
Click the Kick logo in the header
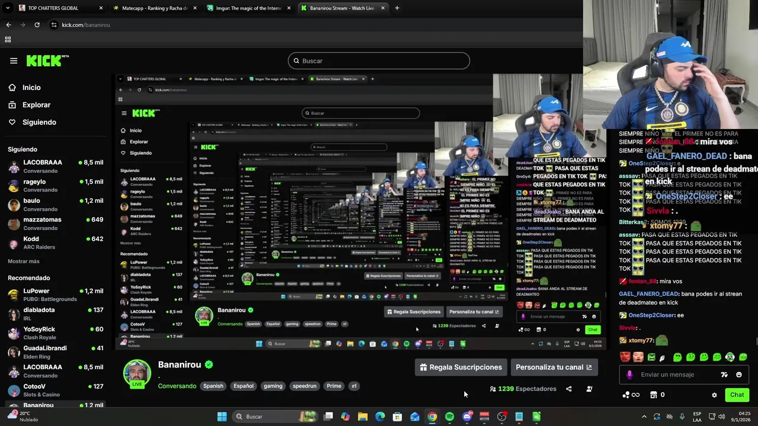click(x=47, y=60)
